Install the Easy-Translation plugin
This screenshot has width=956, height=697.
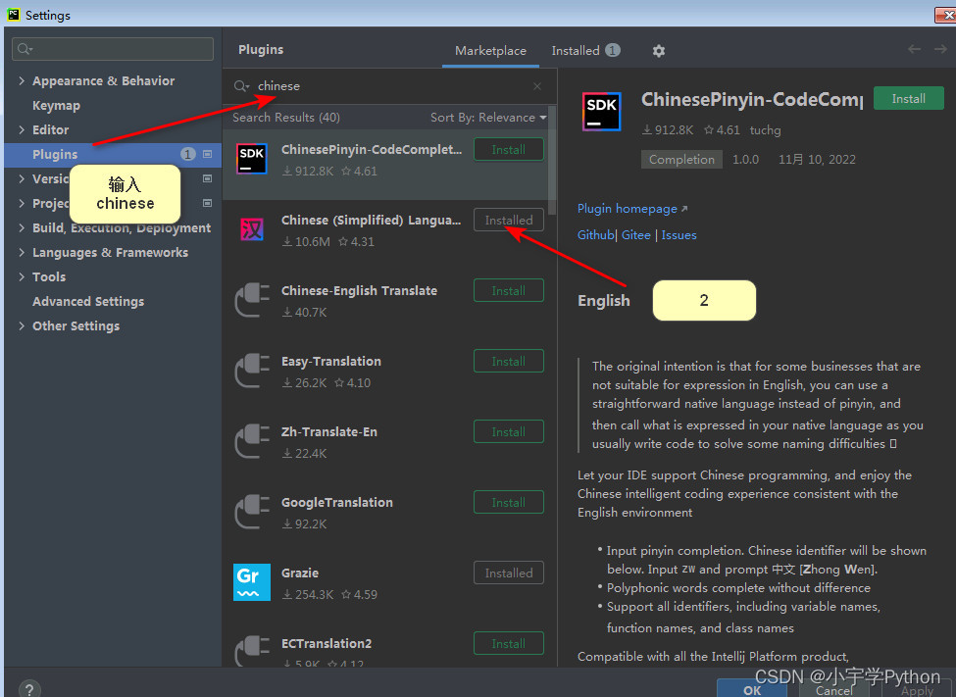[509, 362]
